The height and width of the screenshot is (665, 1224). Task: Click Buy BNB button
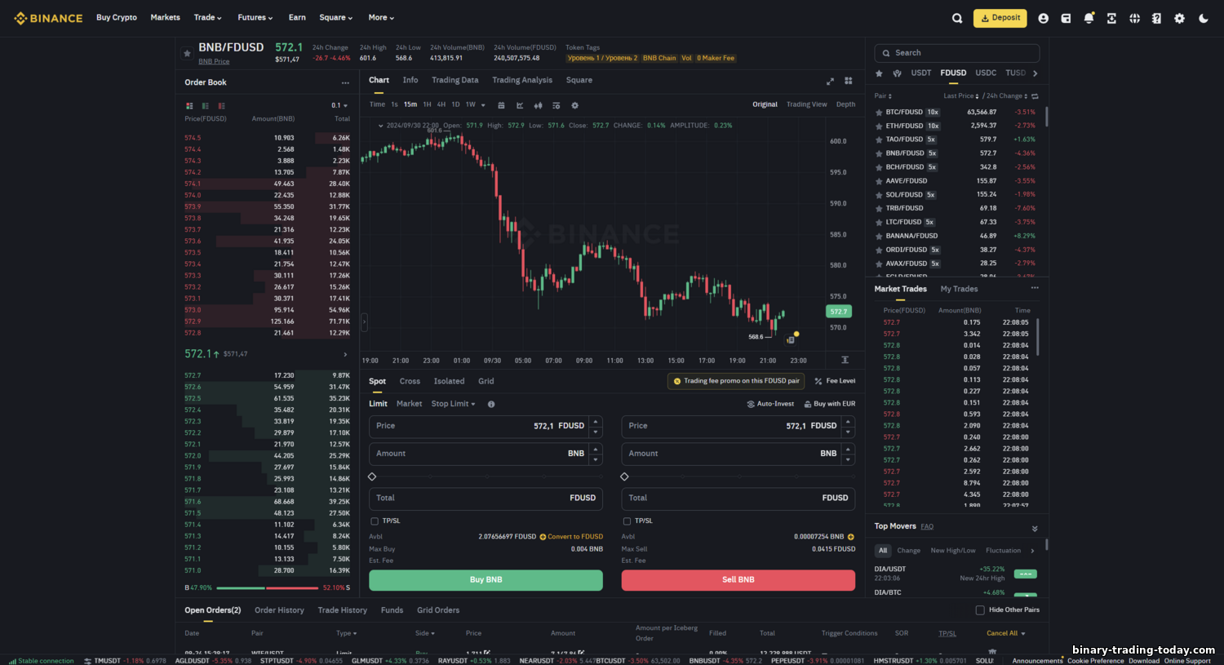486,580
